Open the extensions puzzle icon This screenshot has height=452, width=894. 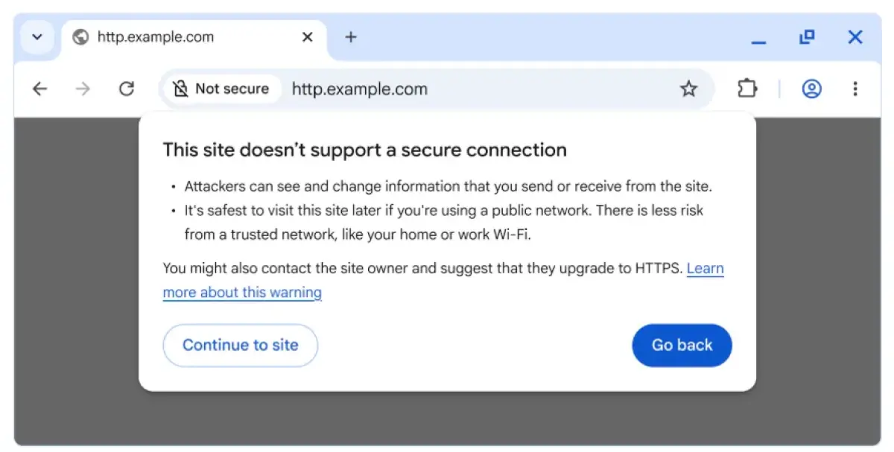pyautogui.click(x=747, y=89)
